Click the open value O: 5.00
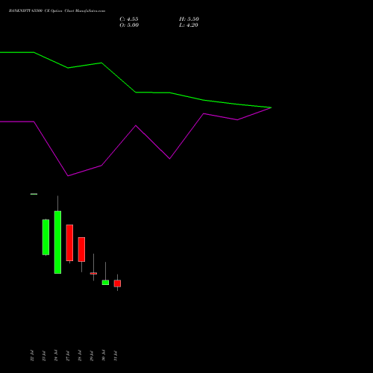 (x=129, y=25)
